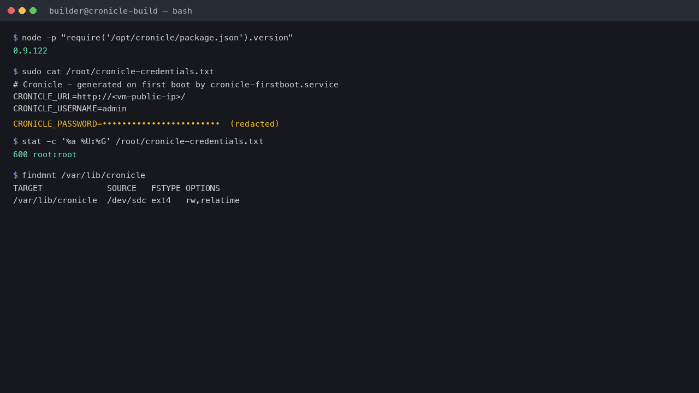699x393 pixels.
Task: Click the rw,relatime options value
Action: coord(212,200)
